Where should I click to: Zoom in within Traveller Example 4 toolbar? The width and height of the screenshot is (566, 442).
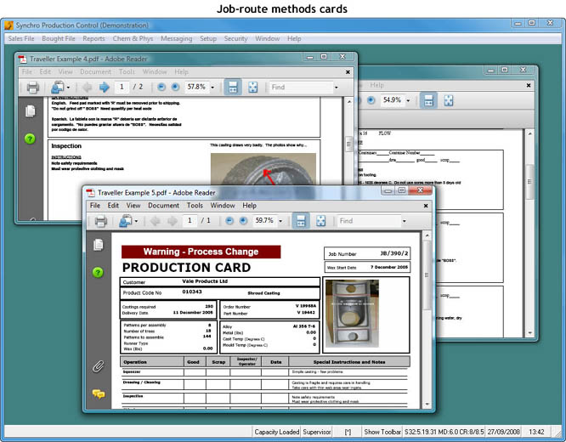175,87
